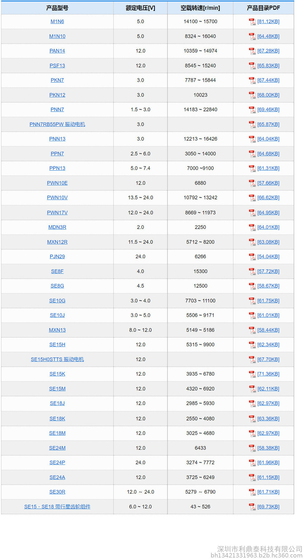
Task: Download the [81.12KB] catalog PDF
Action: coord(268,22)
